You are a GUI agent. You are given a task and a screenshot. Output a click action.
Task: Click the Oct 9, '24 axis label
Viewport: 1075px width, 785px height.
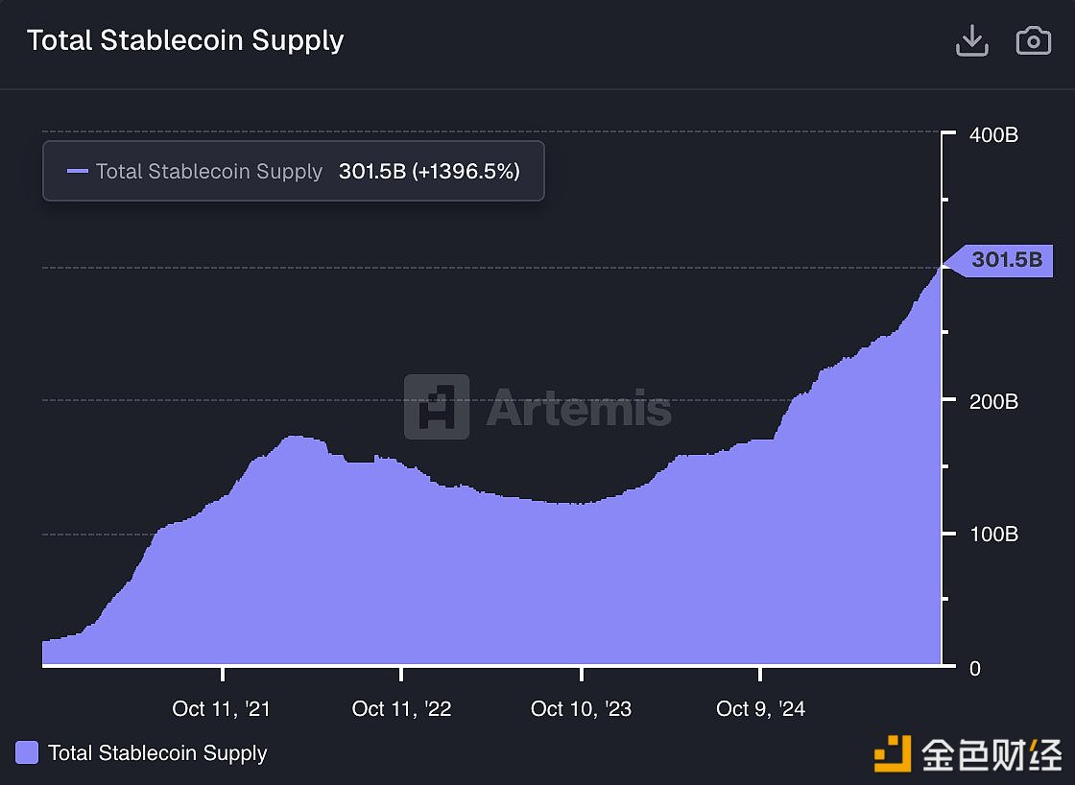[x=760, y=709]
